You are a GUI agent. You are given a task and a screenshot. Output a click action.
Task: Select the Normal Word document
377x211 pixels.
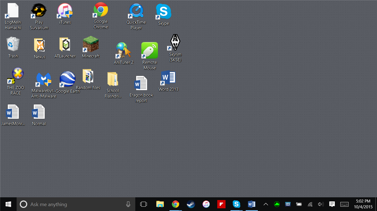(x=39, y=115)
